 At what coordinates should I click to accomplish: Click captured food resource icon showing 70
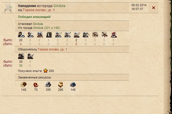tap(36, 85)
